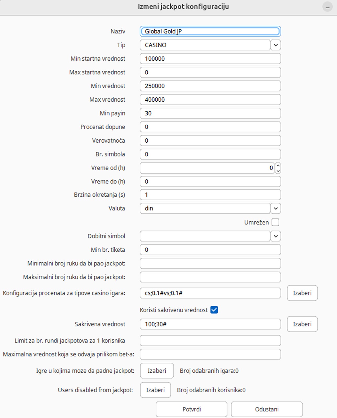This screenshot has width=337, height=418.
Task: Focus the Br. simbola field
Action: (210, 154)
